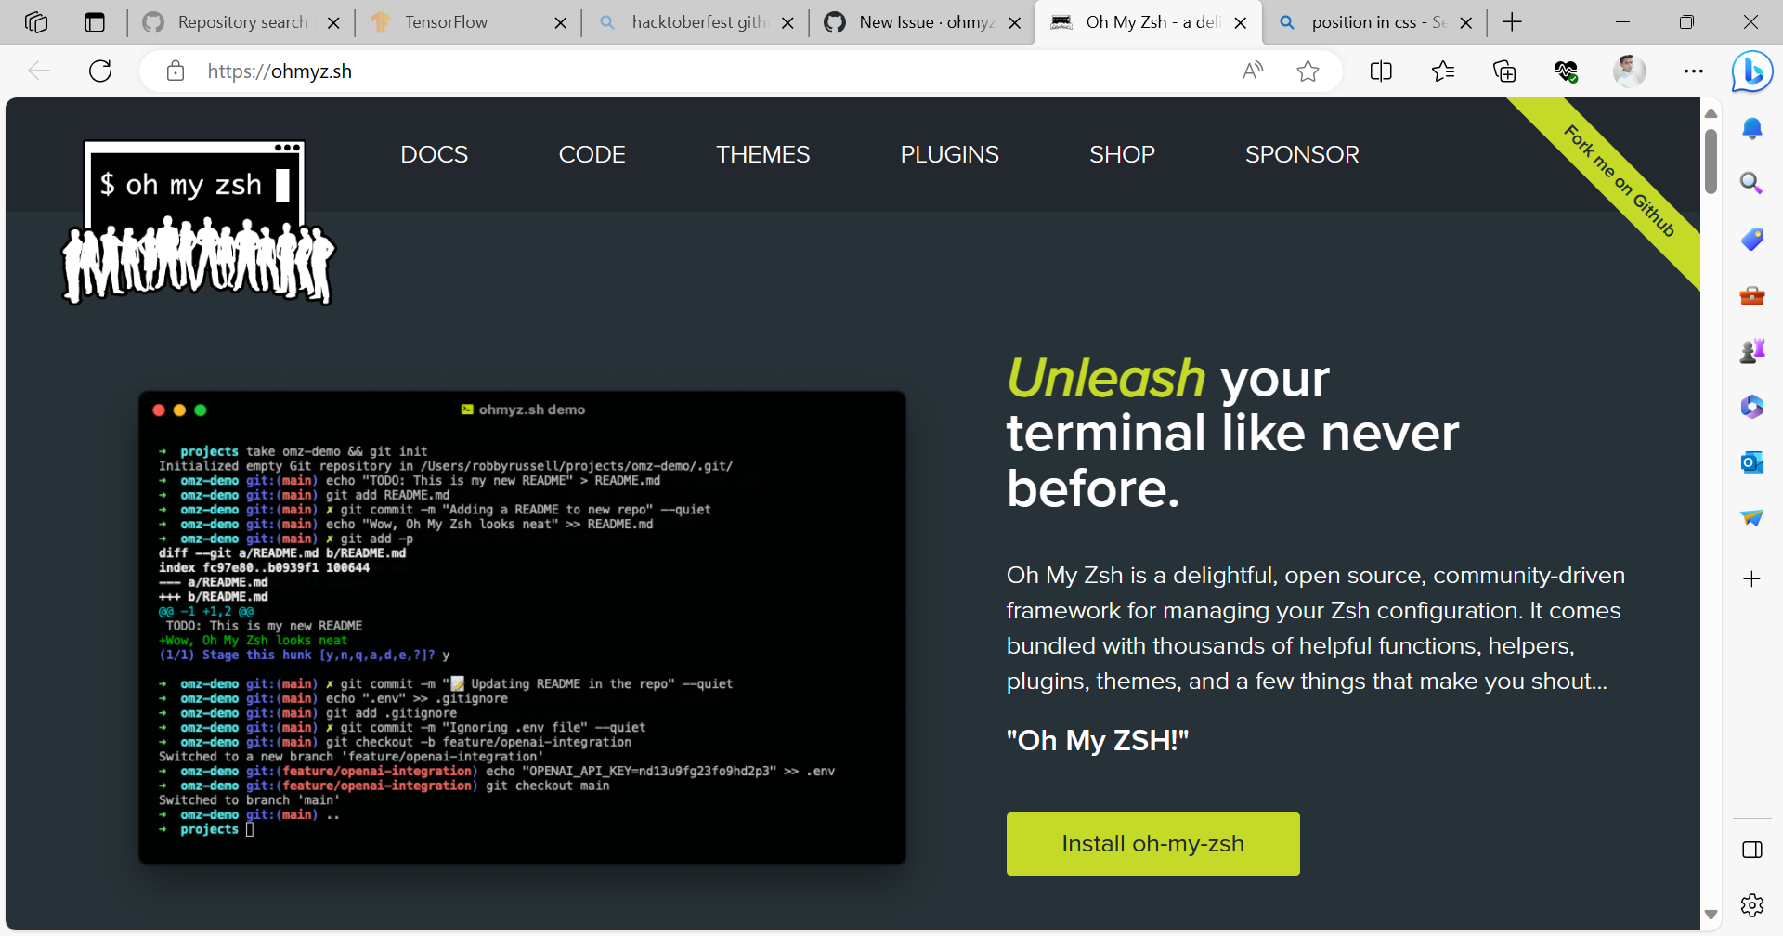The height and width of the screenshot is (936, 1783).
Task: Start Read aloud for this page
Action: (x=1252, y=71)
